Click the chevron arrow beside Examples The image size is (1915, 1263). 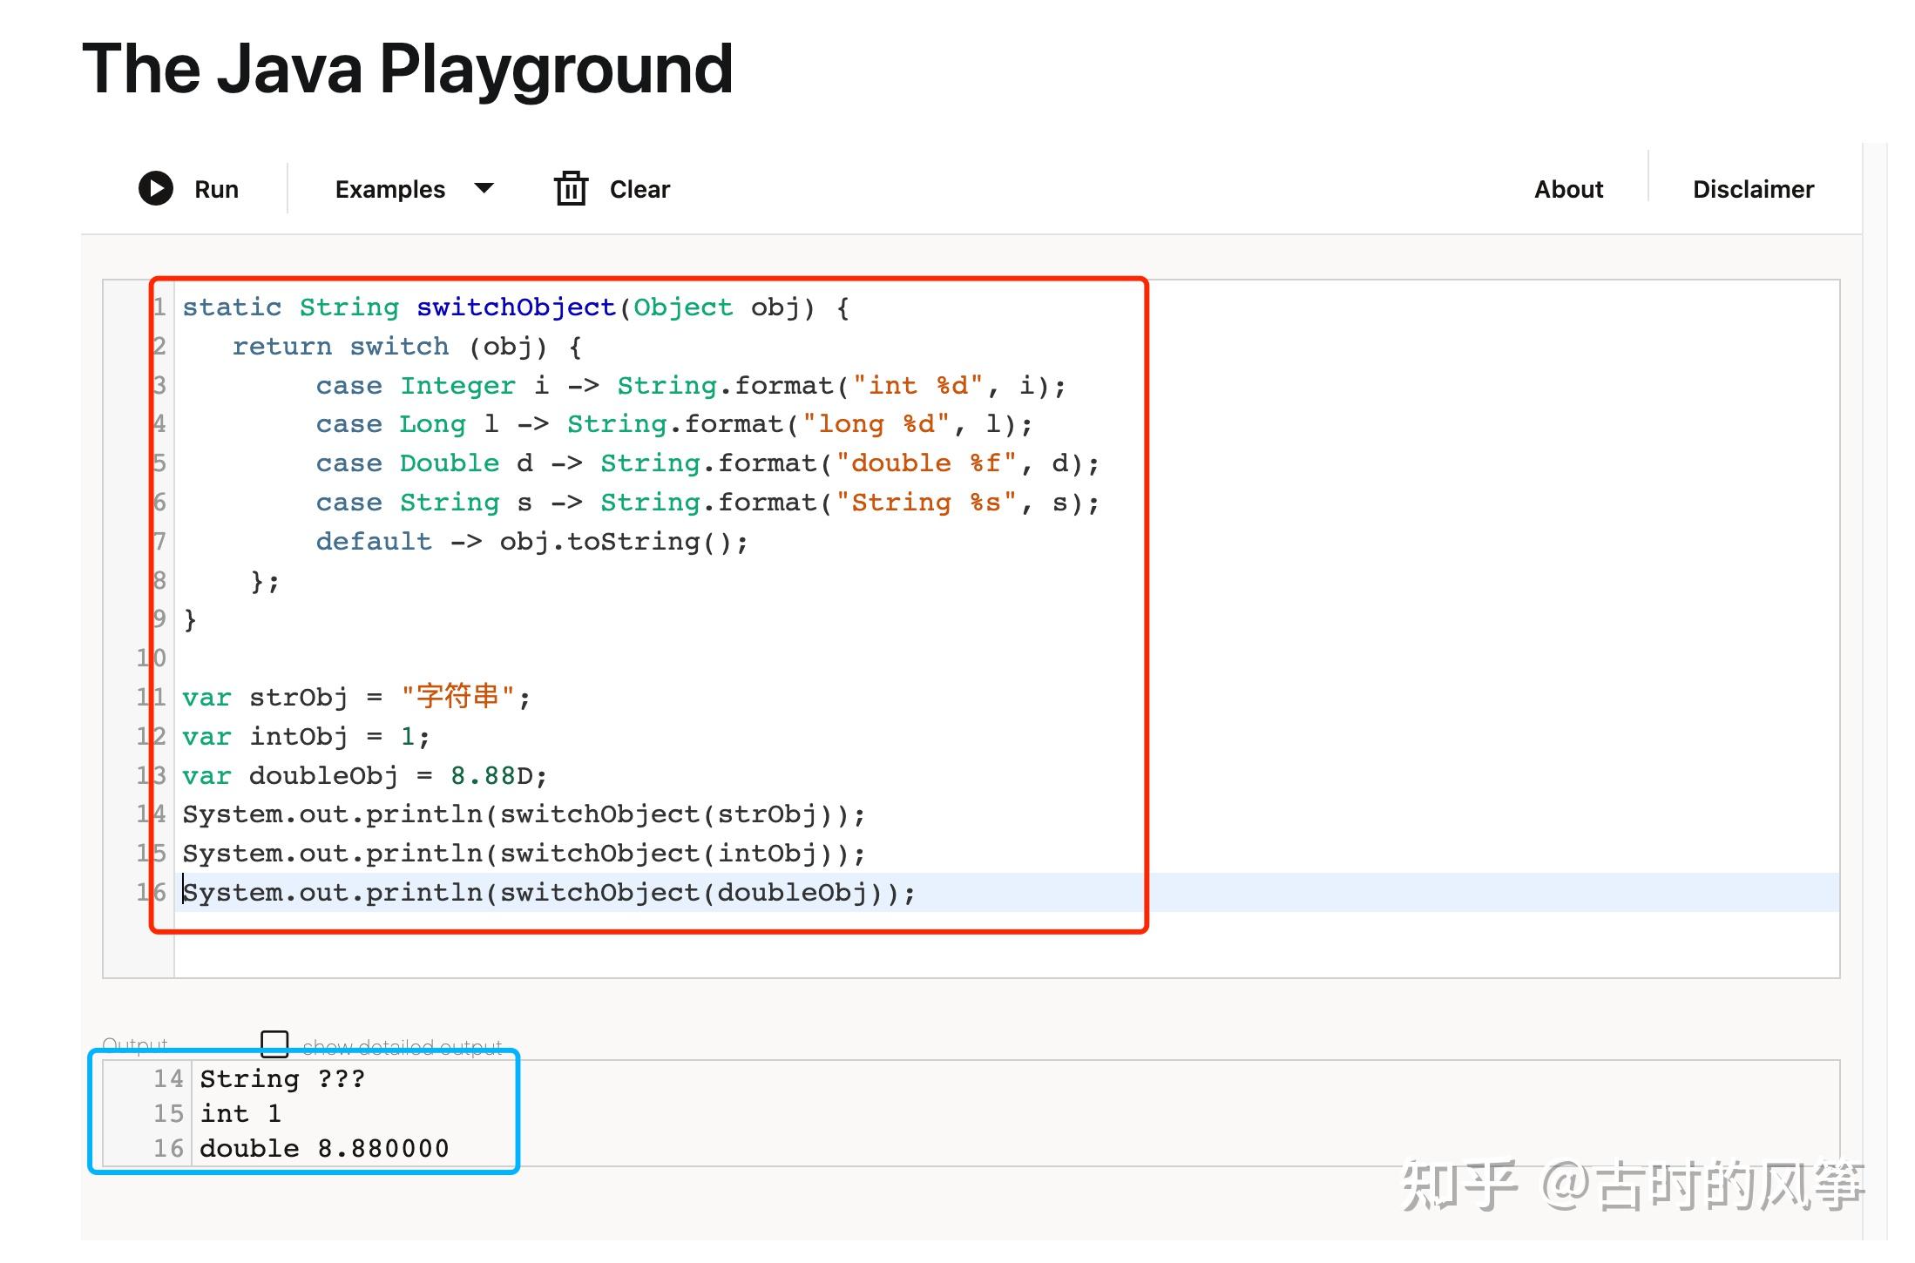(x=484, y=188)
